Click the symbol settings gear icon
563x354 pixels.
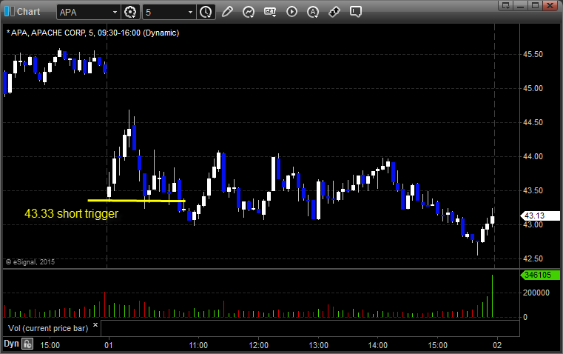click(x=131, y=12)
